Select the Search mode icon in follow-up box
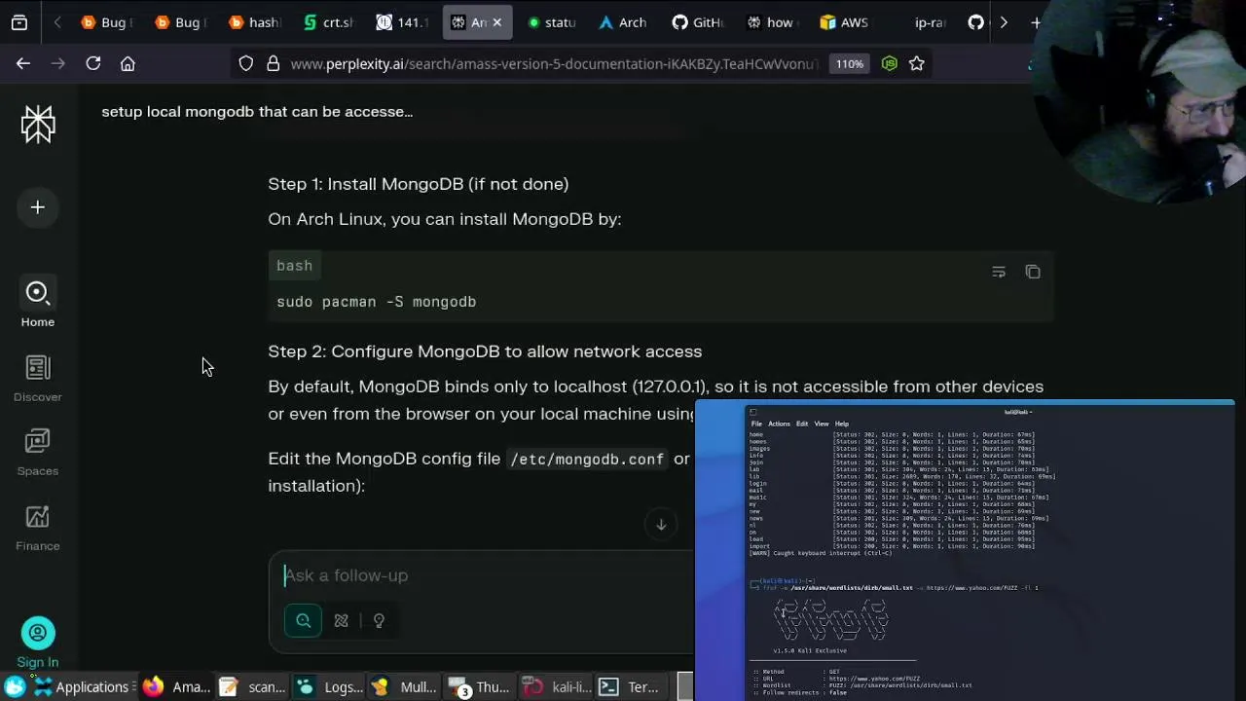 coord(304,620)
